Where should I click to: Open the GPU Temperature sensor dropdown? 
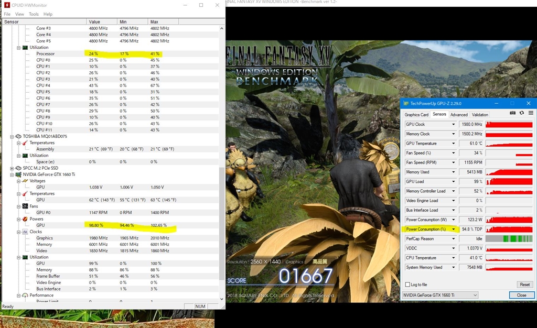pos(454,144)
